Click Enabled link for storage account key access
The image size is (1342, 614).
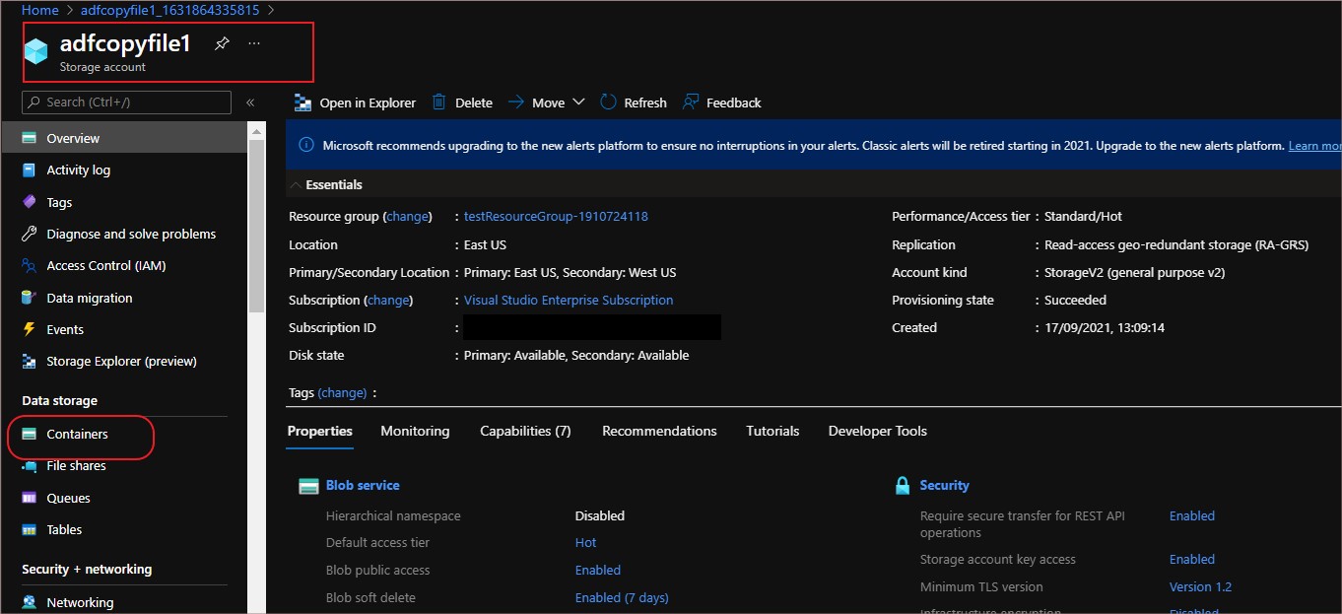coord(1192,559)
